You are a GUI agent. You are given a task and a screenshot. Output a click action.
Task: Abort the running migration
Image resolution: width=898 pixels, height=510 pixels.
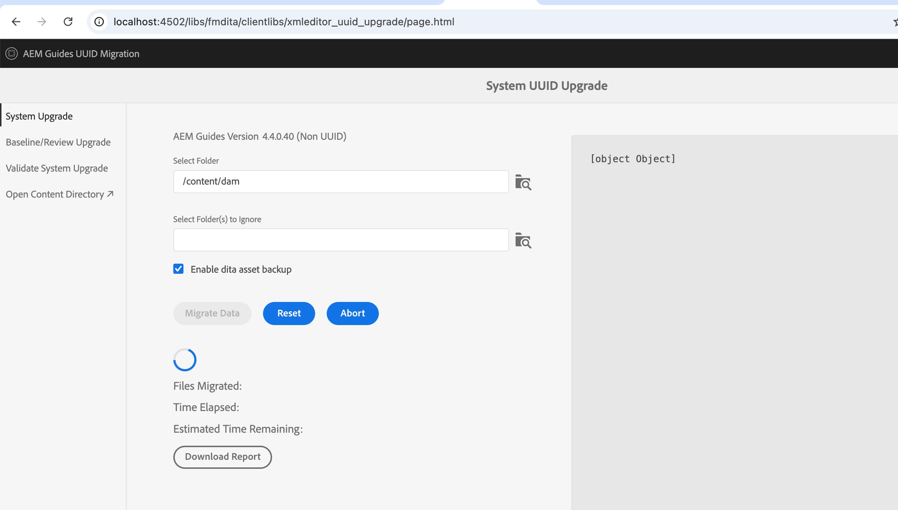tap(352, 313)
